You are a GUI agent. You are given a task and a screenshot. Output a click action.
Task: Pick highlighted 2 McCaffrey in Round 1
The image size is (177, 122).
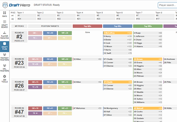(117, 33)
